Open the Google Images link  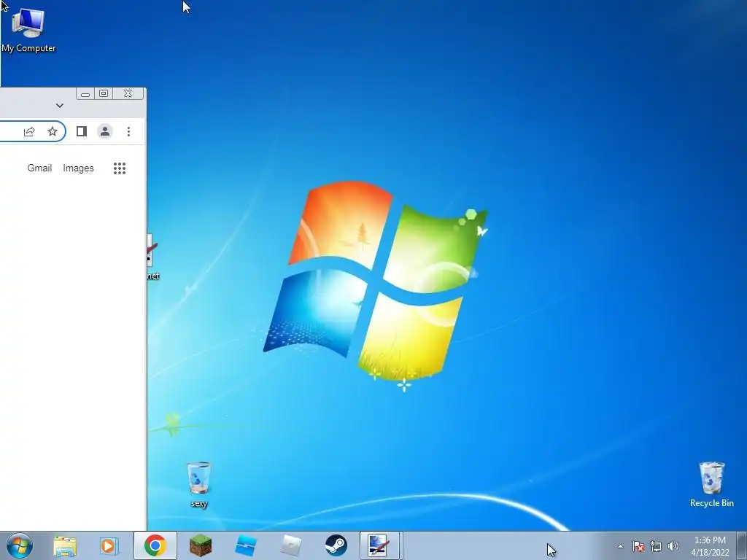point(78,168)
